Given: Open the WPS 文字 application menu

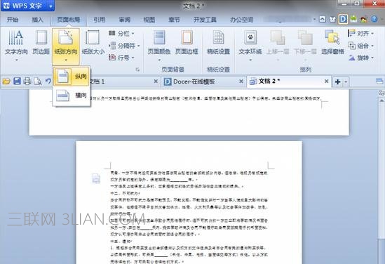Looking at the screenshot, I should pos(24,6).
